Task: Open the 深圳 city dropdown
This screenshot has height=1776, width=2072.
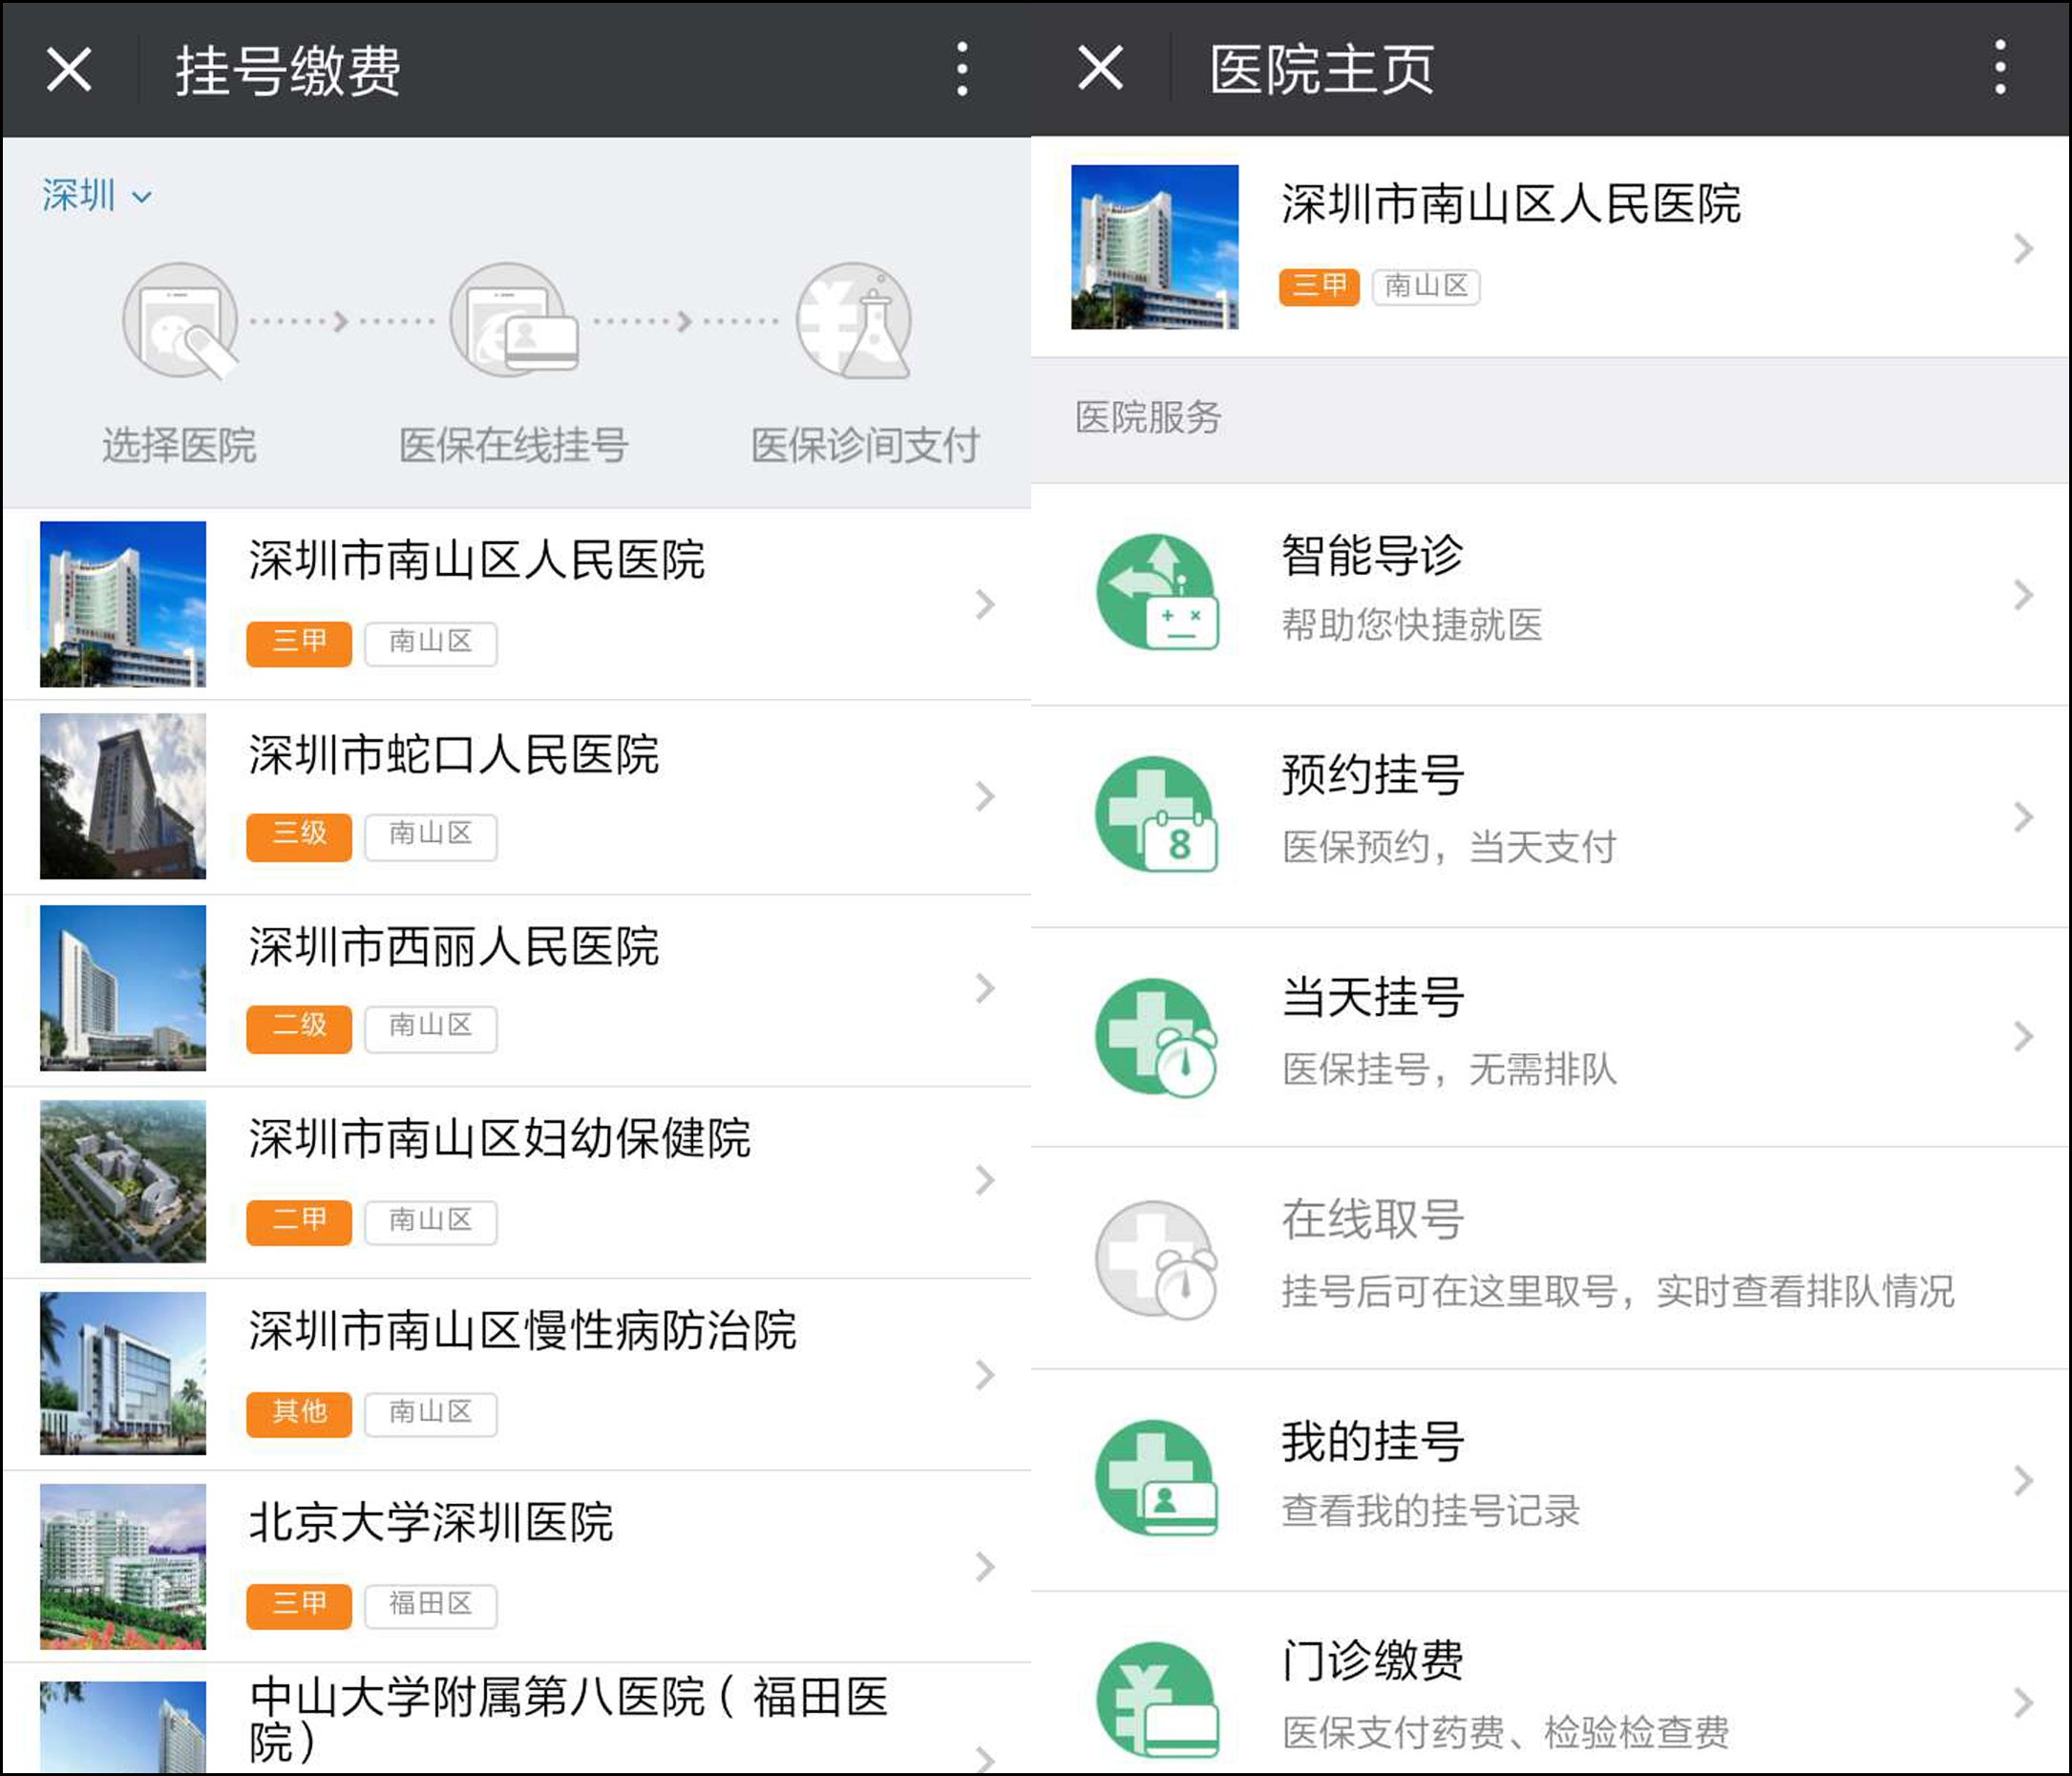Action: coord(97,195)
